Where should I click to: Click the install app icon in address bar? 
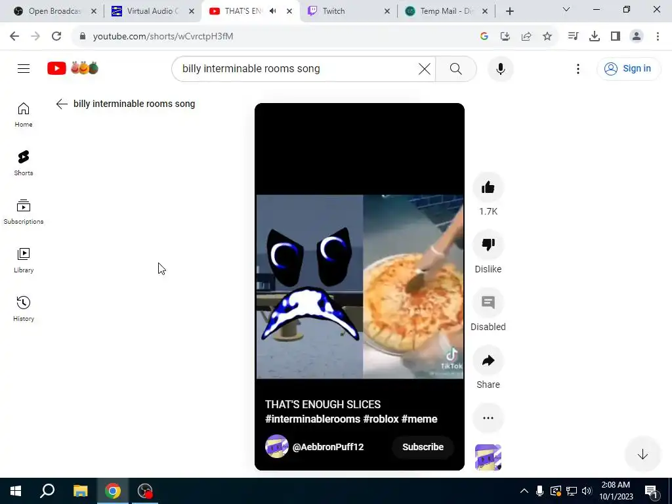[505, 37]
